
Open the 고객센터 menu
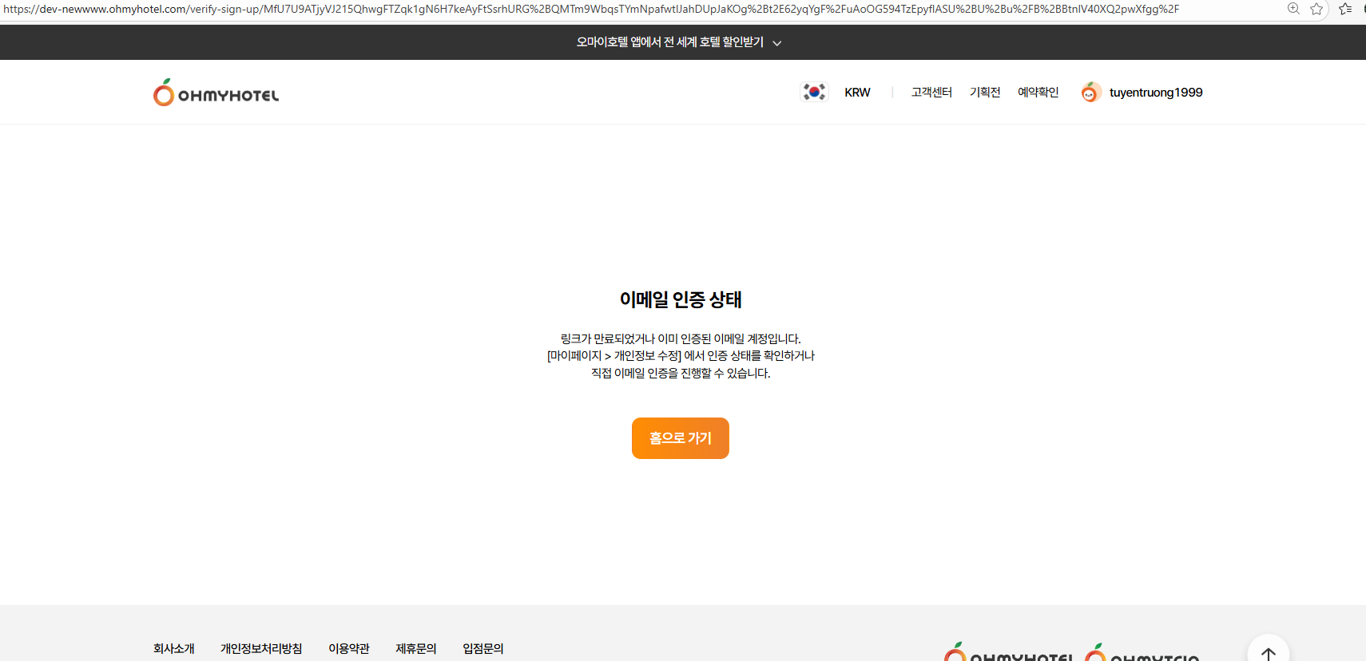931,93
